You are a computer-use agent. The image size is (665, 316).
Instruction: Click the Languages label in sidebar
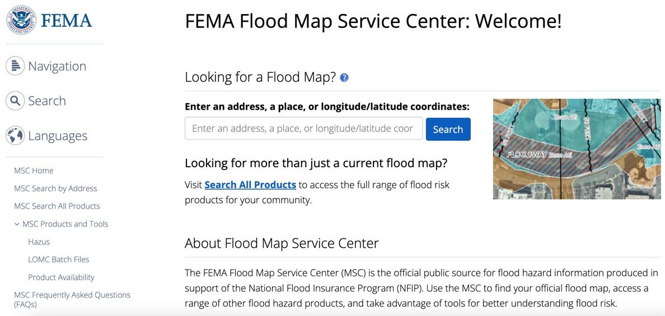(58, 135)
